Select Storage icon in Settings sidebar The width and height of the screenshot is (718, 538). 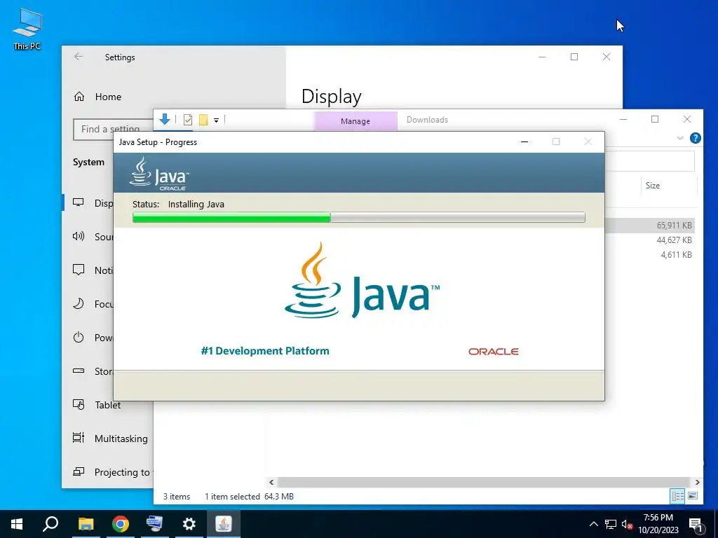(x=79, y=371)
